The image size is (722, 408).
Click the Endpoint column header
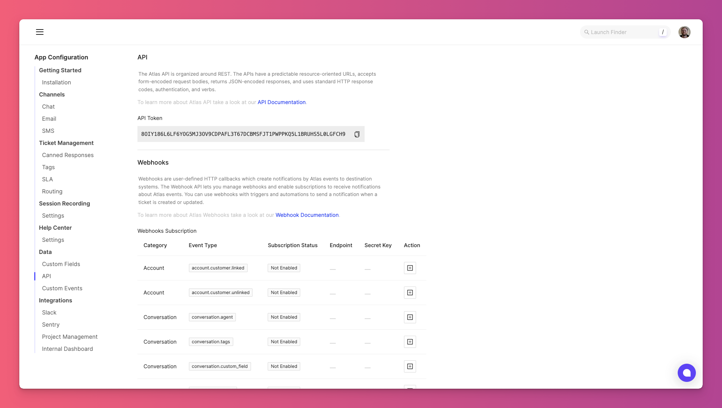point(341,245)
